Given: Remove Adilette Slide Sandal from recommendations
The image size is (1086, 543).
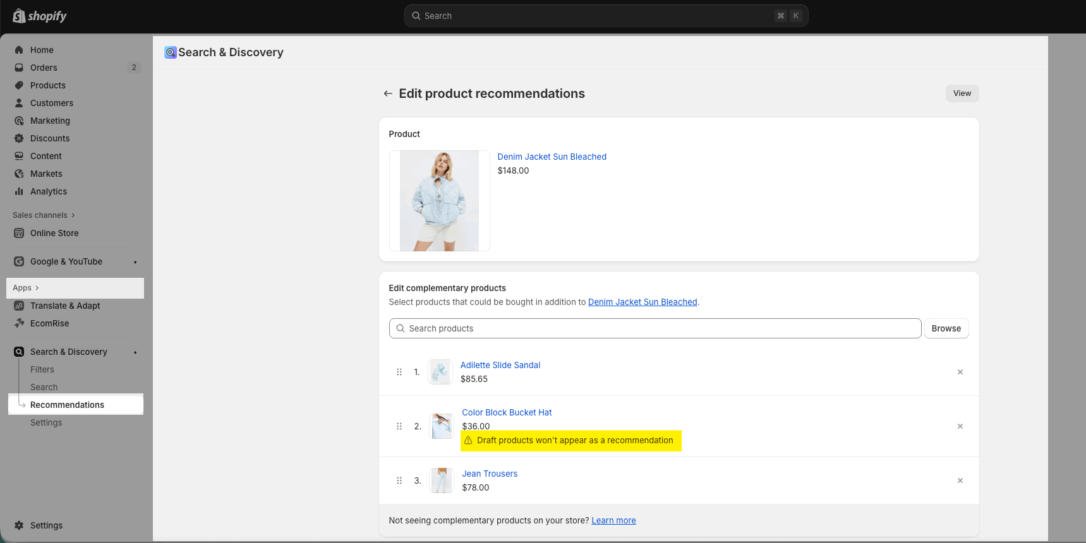Looking at the screenshot, I should coord(960,372).
